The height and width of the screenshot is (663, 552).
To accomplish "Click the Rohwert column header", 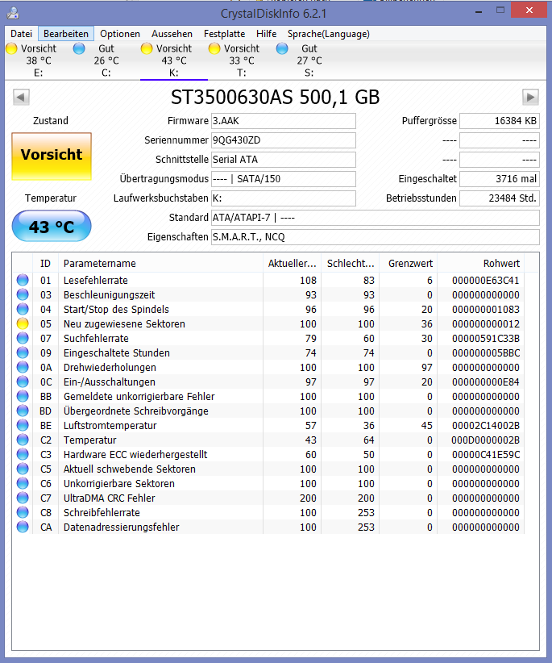I will click(x=481, y=264).
